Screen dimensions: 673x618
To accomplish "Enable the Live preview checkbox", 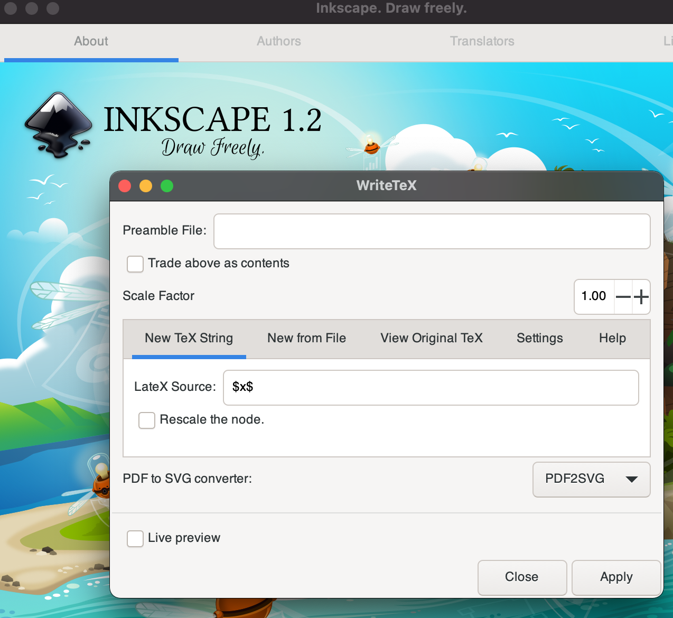I will (x=135, y=539).
